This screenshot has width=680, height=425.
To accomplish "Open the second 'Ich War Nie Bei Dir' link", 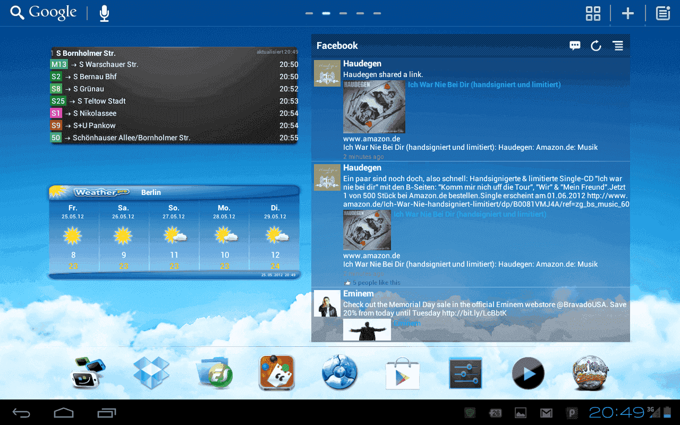I will point(470,214).
